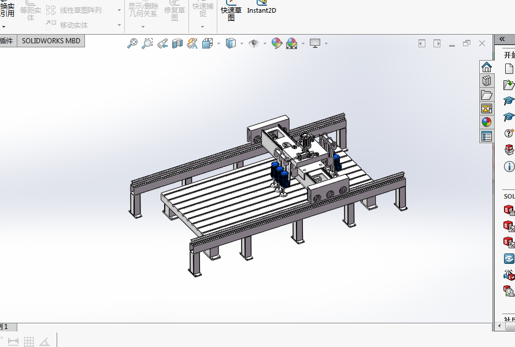
Task: Click View Settings monitor icon
Action: 315,43
